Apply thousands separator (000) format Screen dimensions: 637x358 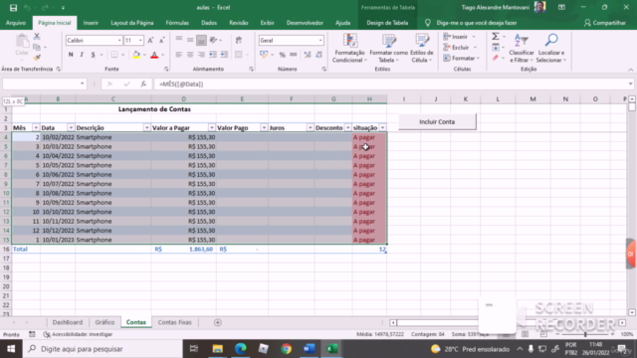click(x=294, y=55)
